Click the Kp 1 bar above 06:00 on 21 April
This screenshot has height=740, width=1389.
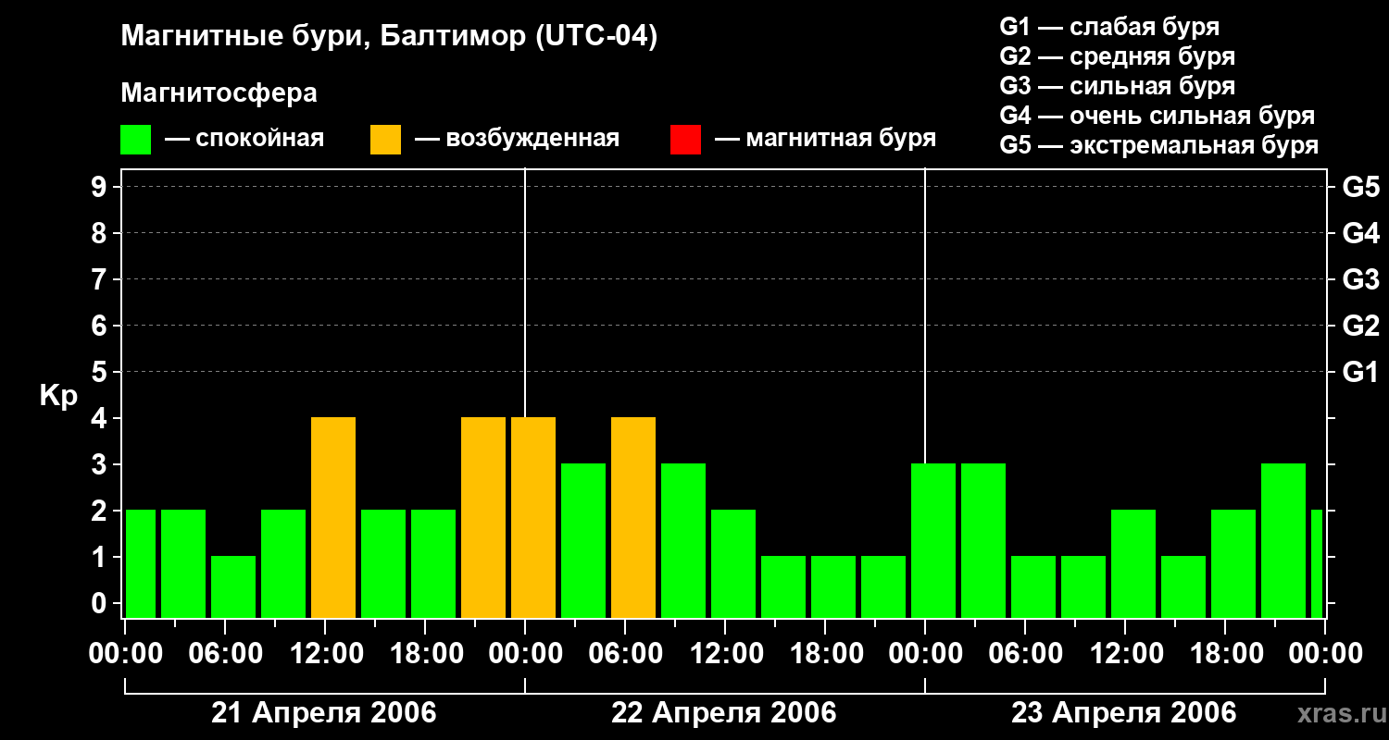click(x=233, y=587)
